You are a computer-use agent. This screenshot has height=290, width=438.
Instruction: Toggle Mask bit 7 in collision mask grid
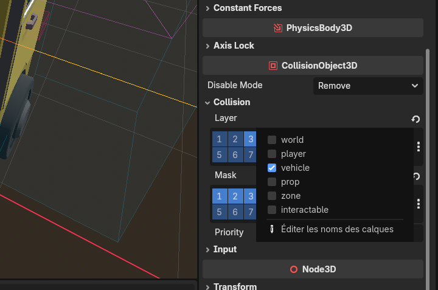[x=250, y=212]
